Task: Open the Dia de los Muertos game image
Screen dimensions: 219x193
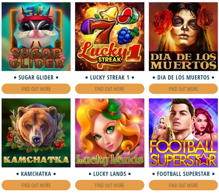Action: click(183, 36)
